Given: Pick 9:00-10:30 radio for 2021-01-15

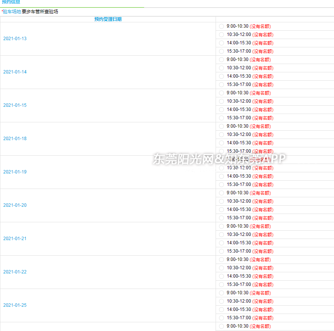Looking at the screenshot, I should click(x=222, y=93).
